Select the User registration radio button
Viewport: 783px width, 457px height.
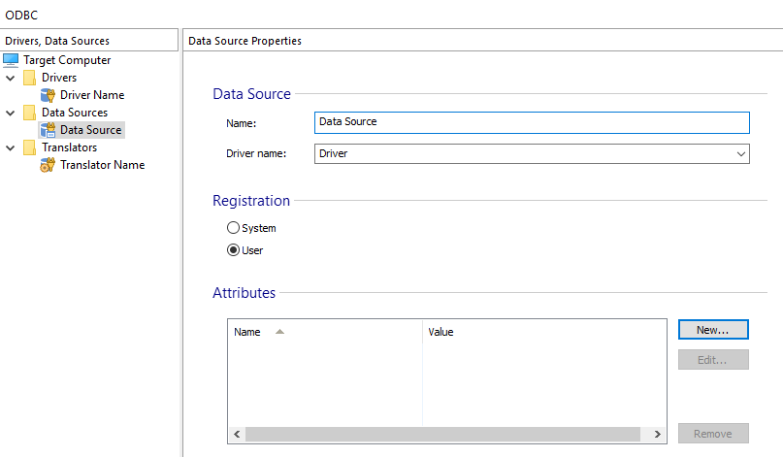(x=233, y=250)
